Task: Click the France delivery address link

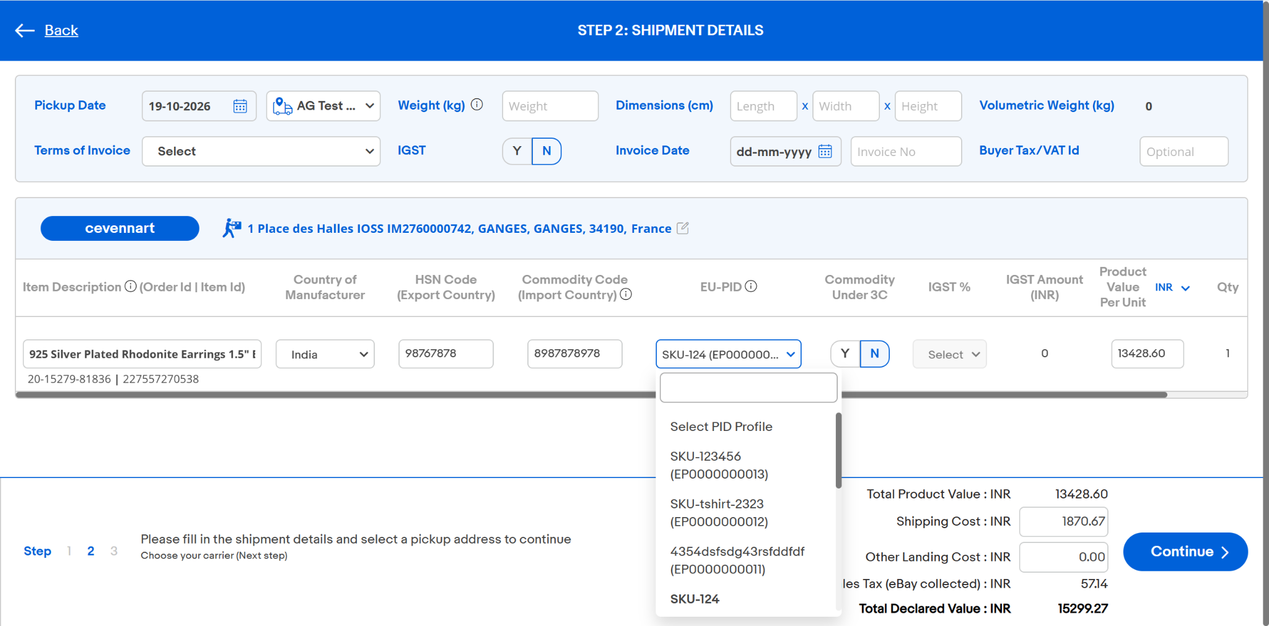Action: 459,228
